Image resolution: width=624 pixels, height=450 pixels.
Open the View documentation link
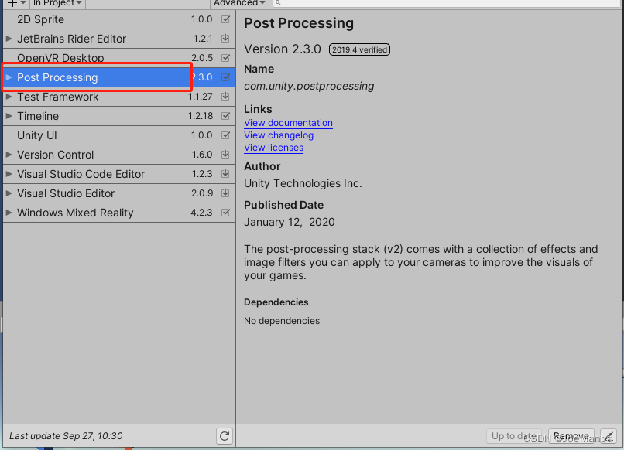tap(287, 123)
